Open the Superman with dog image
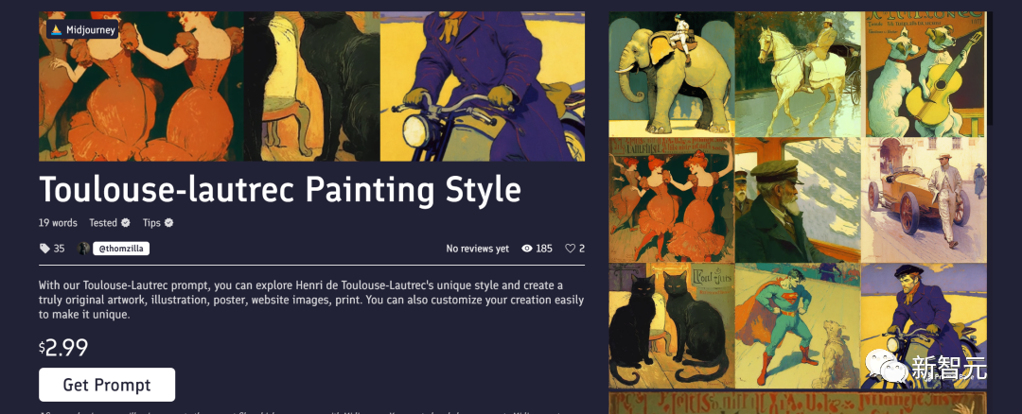Viewport: 1022px width, 414px height. pos(798,326)
